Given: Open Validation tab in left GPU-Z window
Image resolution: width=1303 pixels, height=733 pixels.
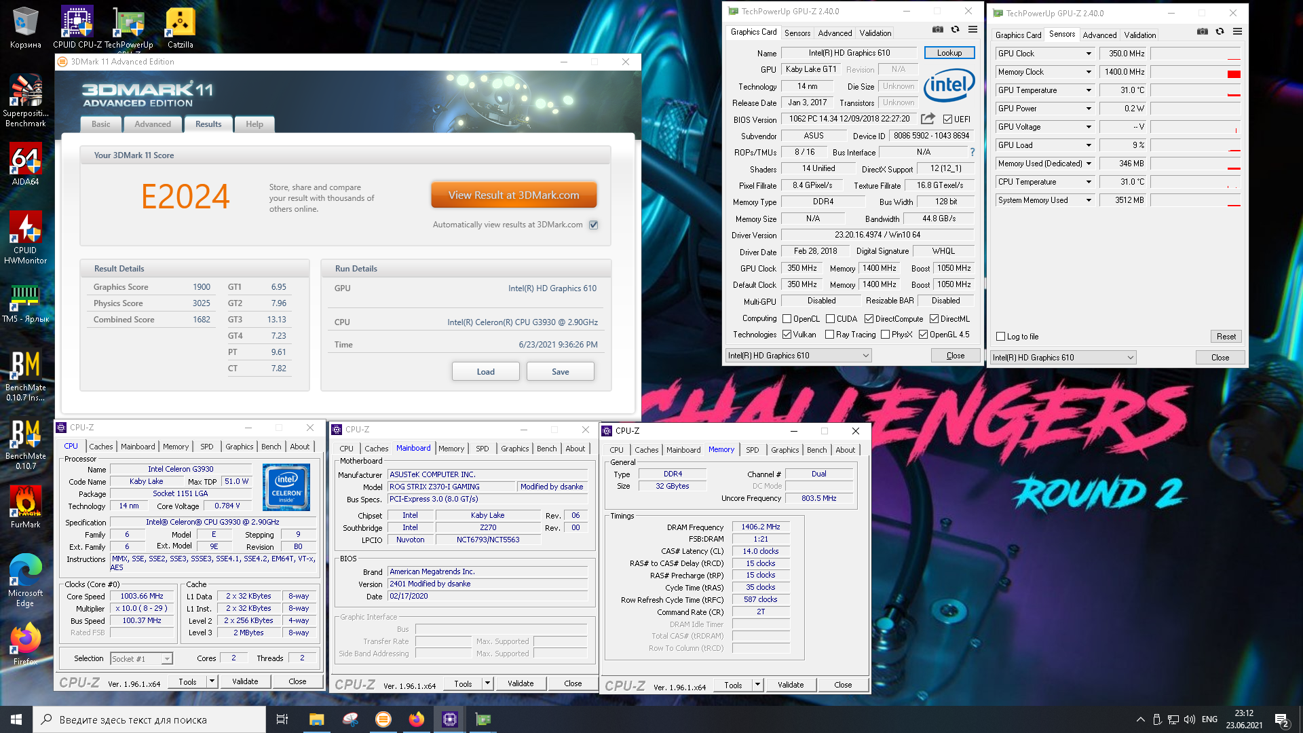Looking at the screenshot, I should (875, 33).
